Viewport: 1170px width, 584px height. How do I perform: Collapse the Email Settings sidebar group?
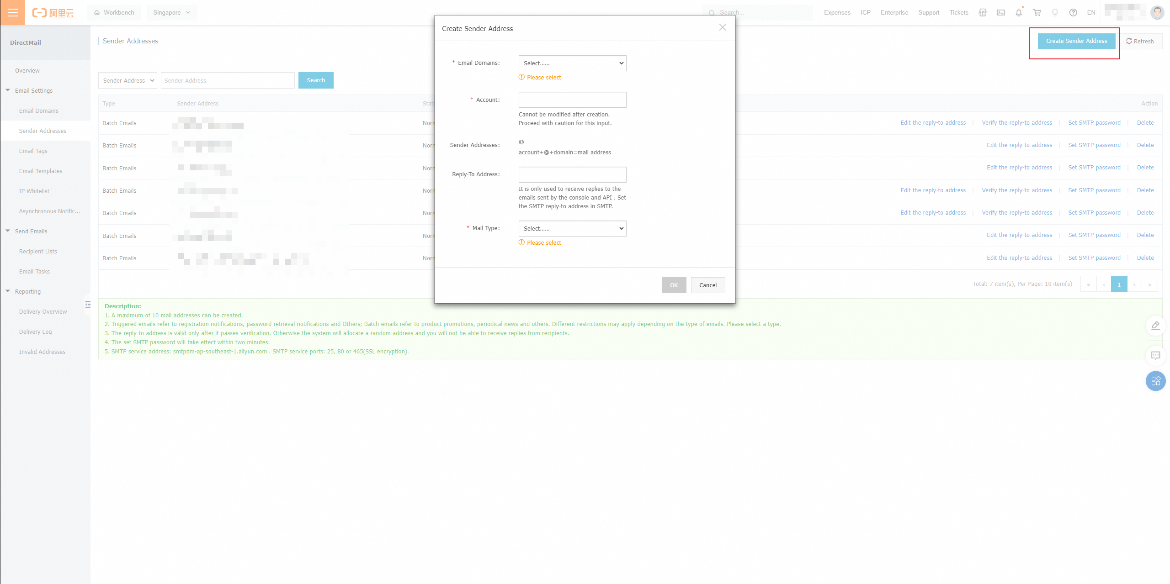8,90
